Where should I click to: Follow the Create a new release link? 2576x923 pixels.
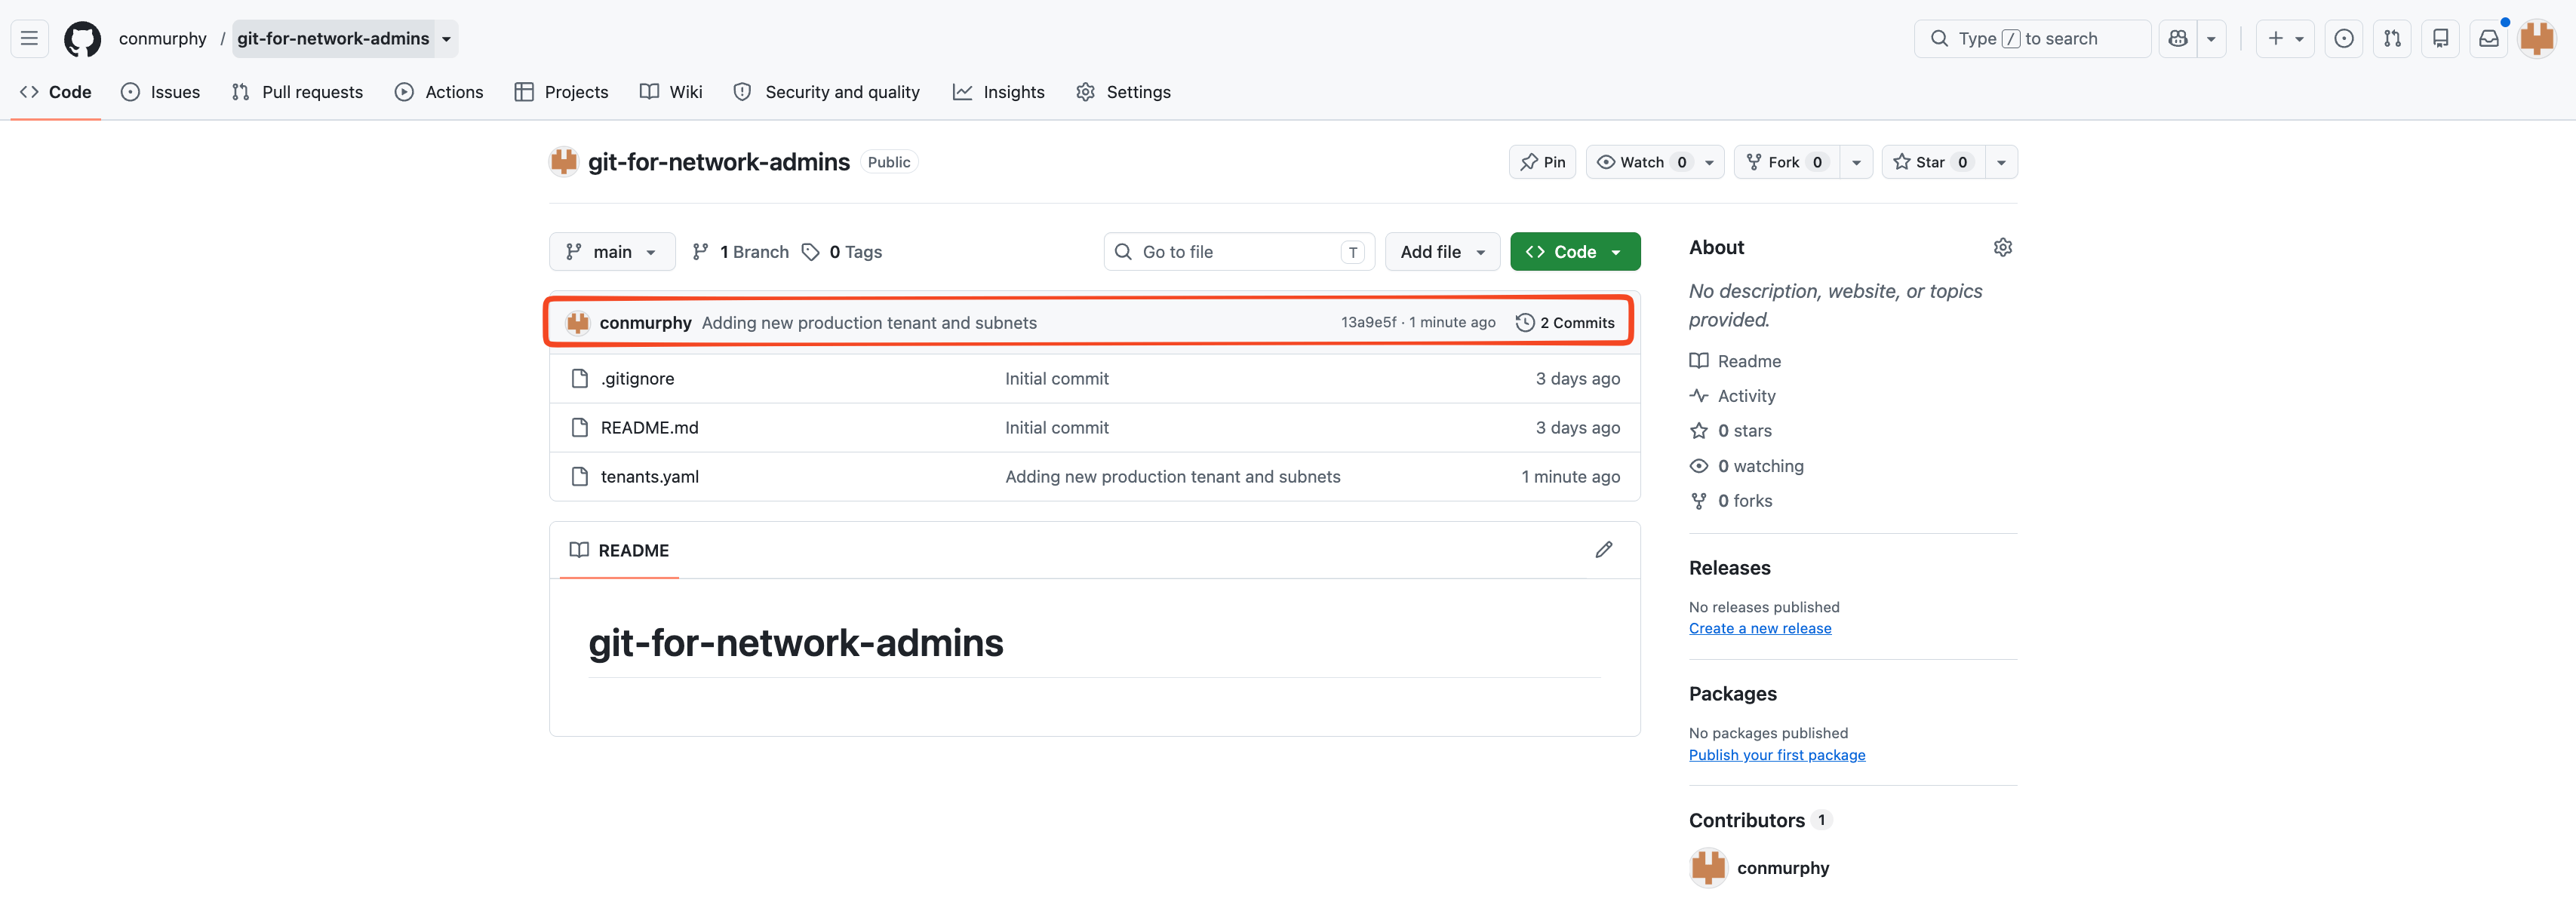pos(1759,628)
